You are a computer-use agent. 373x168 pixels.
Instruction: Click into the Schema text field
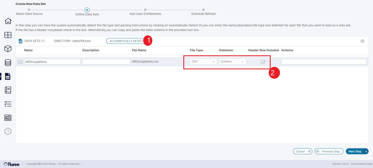point(324,62)
